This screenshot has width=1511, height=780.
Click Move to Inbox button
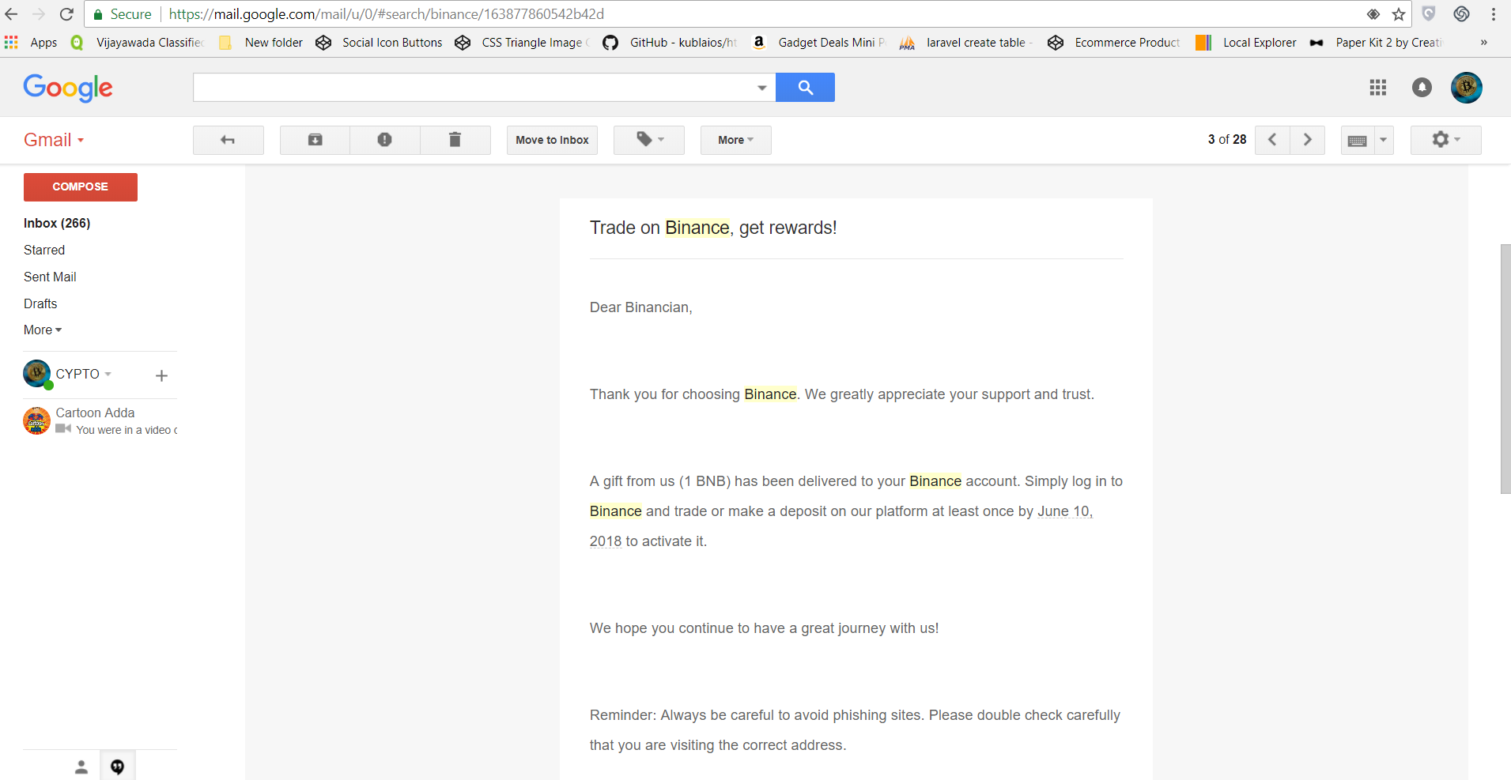tap(552, 140)
